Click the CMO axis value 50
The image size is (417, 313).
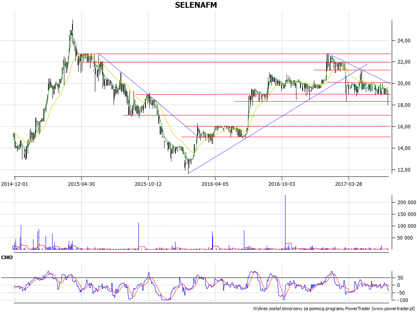(400, 278)
